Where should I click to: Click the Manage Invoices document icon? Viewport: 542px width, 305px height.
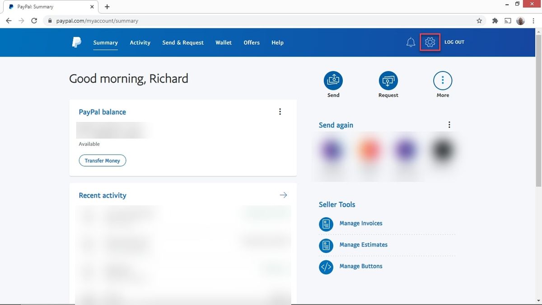pos(326,224)
